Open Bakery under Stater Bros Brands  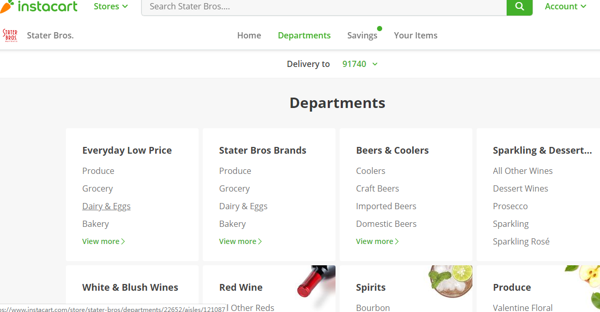tap(232, 224)
